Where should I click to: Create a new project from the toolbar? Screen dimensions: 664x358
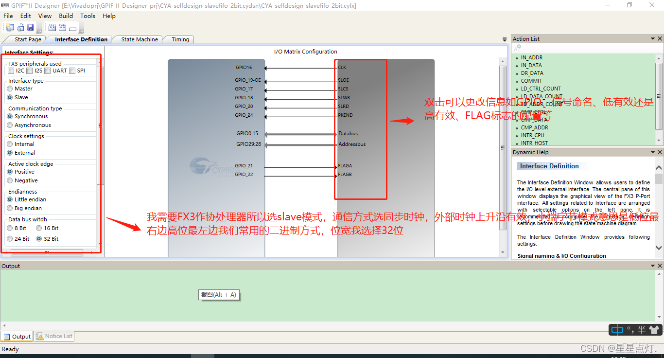[x=10, y=27]
